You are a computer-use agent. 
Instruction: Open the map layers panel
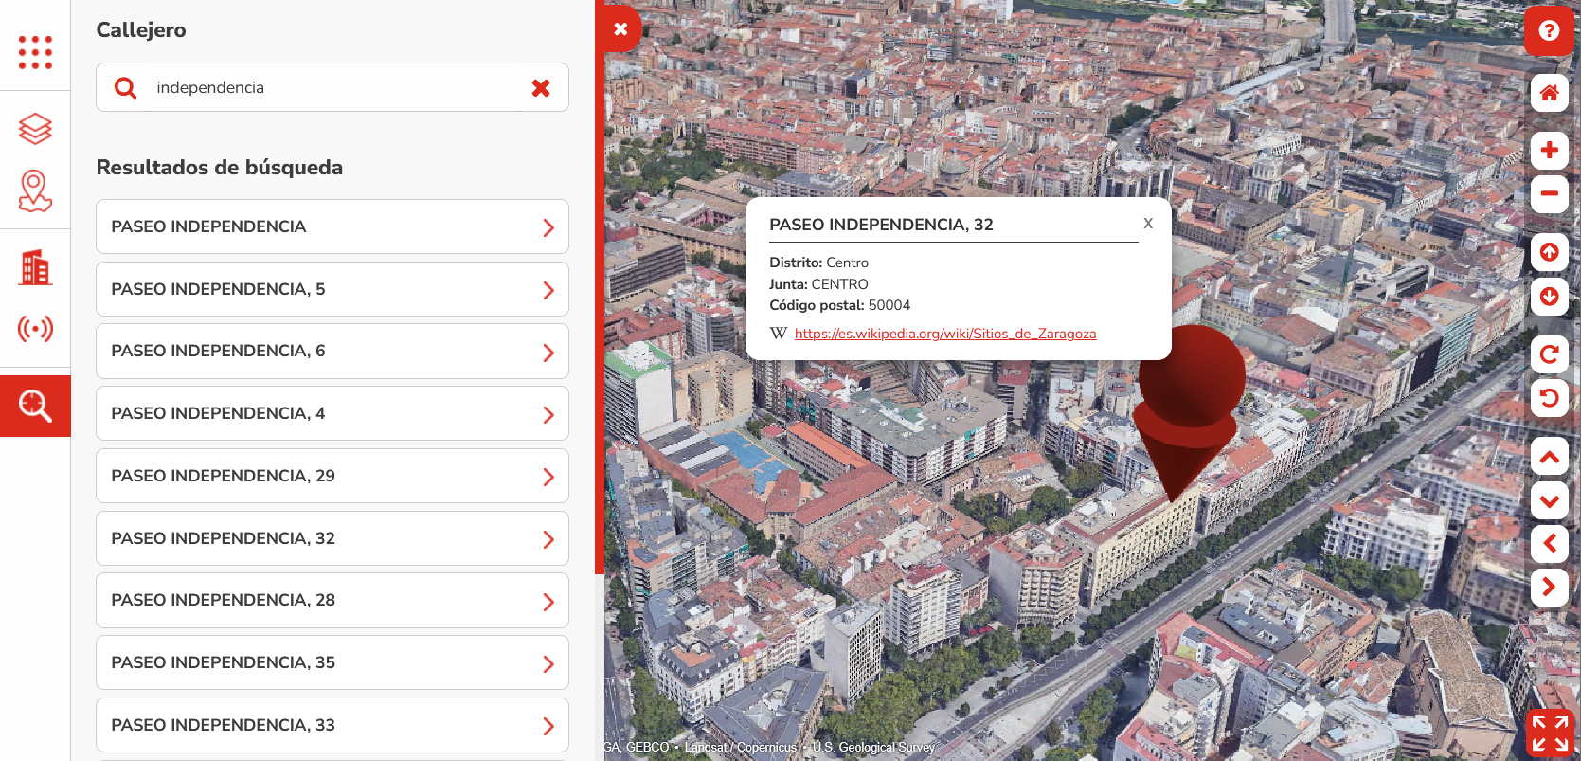[35, 129]
